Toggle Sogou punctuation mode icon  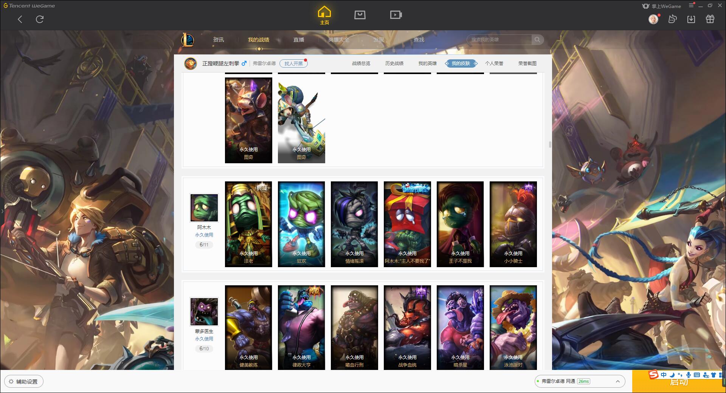pos(680,375)
